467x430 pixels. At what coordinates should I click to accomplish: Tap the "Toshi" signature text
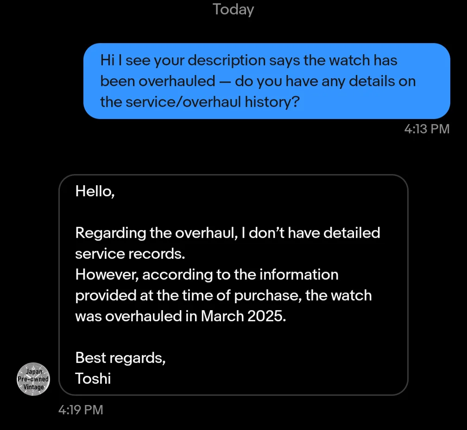tap(93, 379)
